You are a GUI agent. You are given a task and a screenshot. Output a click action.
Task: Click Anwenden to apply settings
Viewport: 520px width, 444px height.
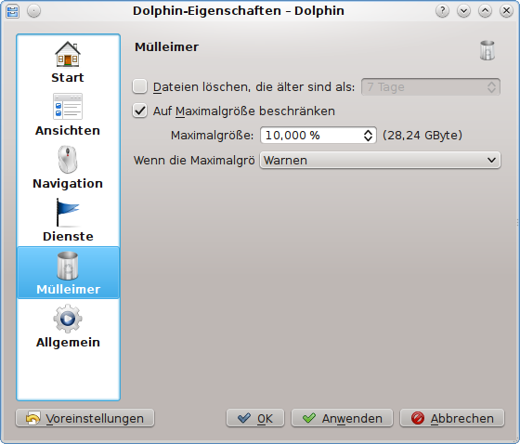pyautogui.click(x=342, y=418)
